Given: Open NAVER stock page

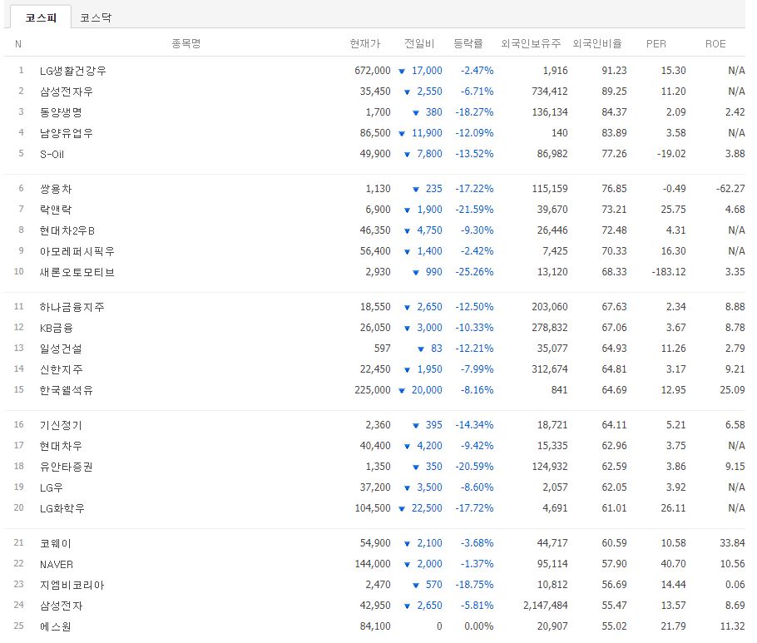Looking at the screenshot, I should coord(57,564).
